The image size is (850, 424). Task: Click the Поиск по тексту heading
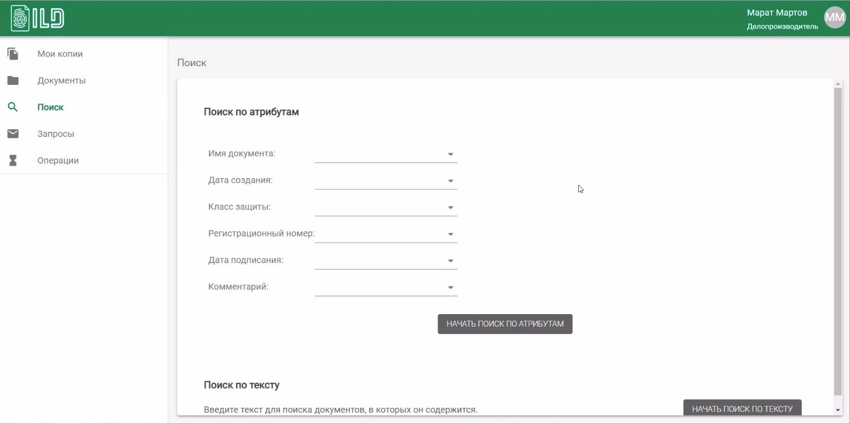[241, 385]
